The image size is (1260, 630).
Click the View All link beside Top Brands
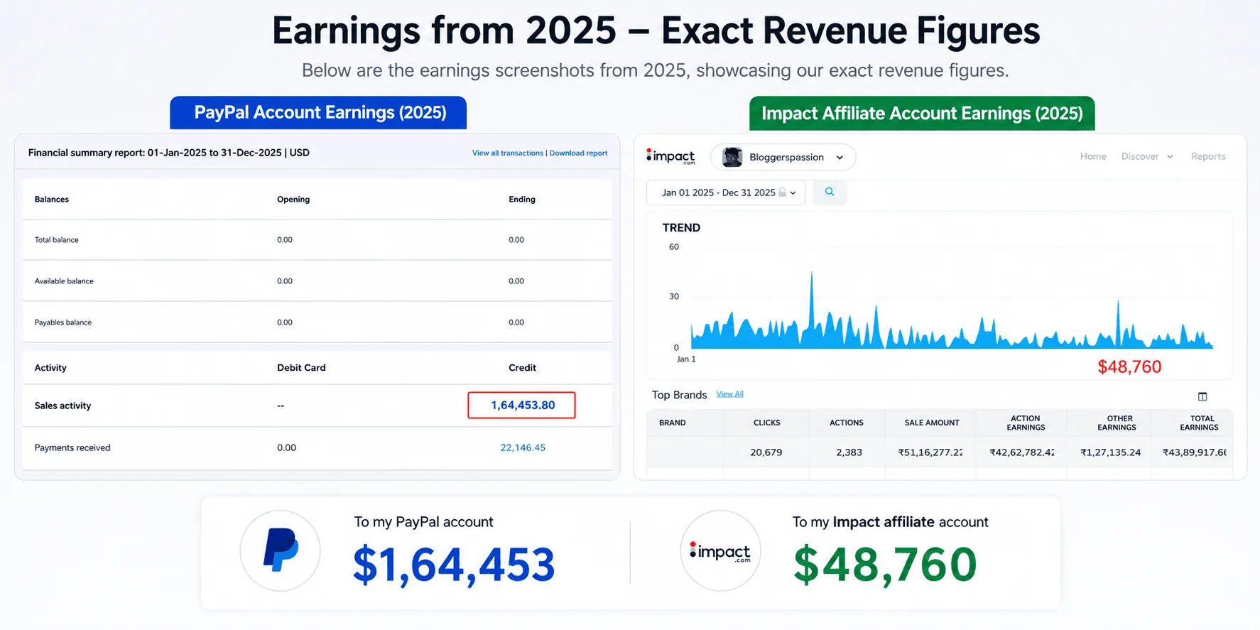click(x=729, y=394)
